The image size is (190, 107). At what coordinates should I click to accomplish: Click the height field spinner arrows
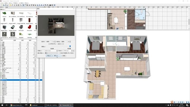point(70,42)
